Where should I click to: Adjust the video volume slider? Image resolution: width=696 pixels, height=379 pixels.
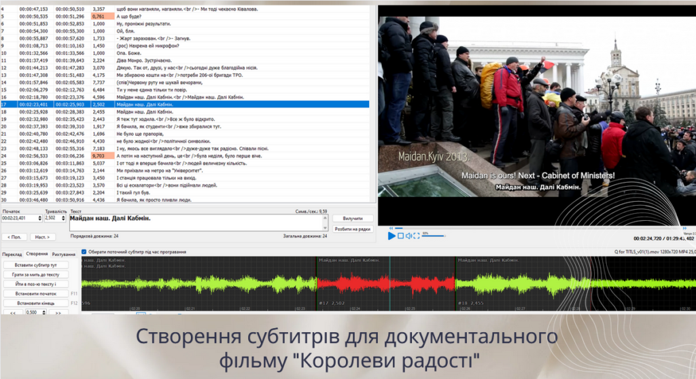coord(434,236)
